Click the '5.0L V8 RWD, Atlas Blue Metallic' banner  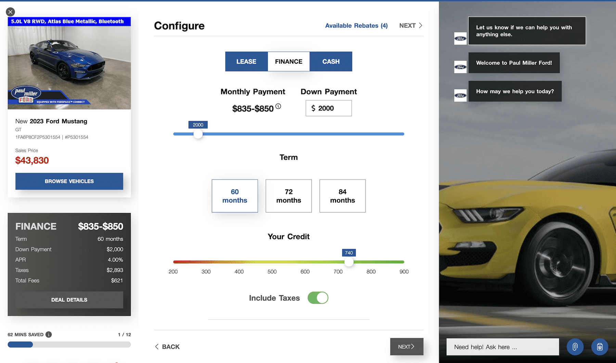point(69,22)
